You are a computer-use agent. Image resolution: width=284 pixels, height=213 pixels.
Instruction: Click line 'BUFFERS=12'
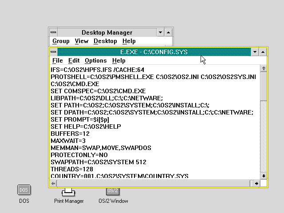click(x=70, y=134)
